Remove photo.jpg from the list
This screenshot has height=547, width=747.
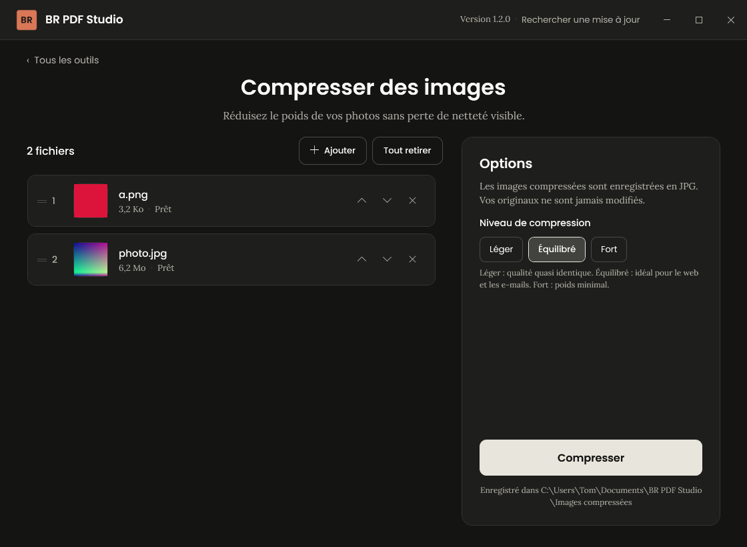(x=413, y=259)
